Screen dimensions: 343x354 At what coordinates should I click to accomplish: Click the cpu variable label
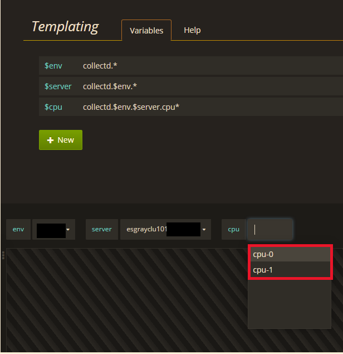(x=234, y=229)
